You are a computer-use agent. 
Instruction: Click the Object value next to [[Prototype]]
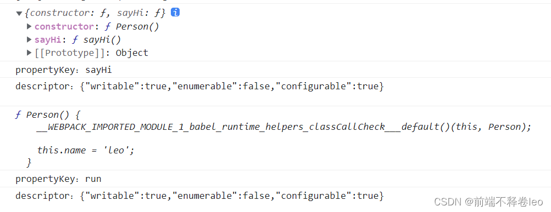(132, 53)
